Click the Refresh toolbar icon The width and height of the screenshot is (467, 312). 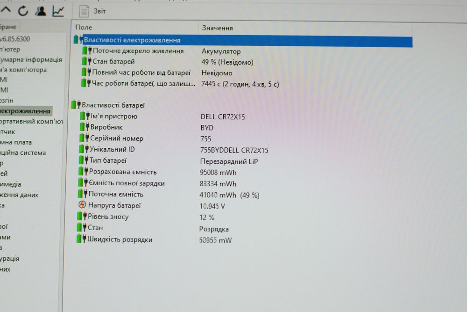23,11
